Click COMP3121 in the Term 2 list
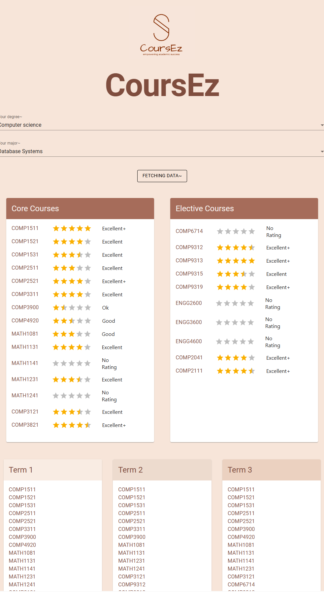The image size is (324, 592). [132, 577]
